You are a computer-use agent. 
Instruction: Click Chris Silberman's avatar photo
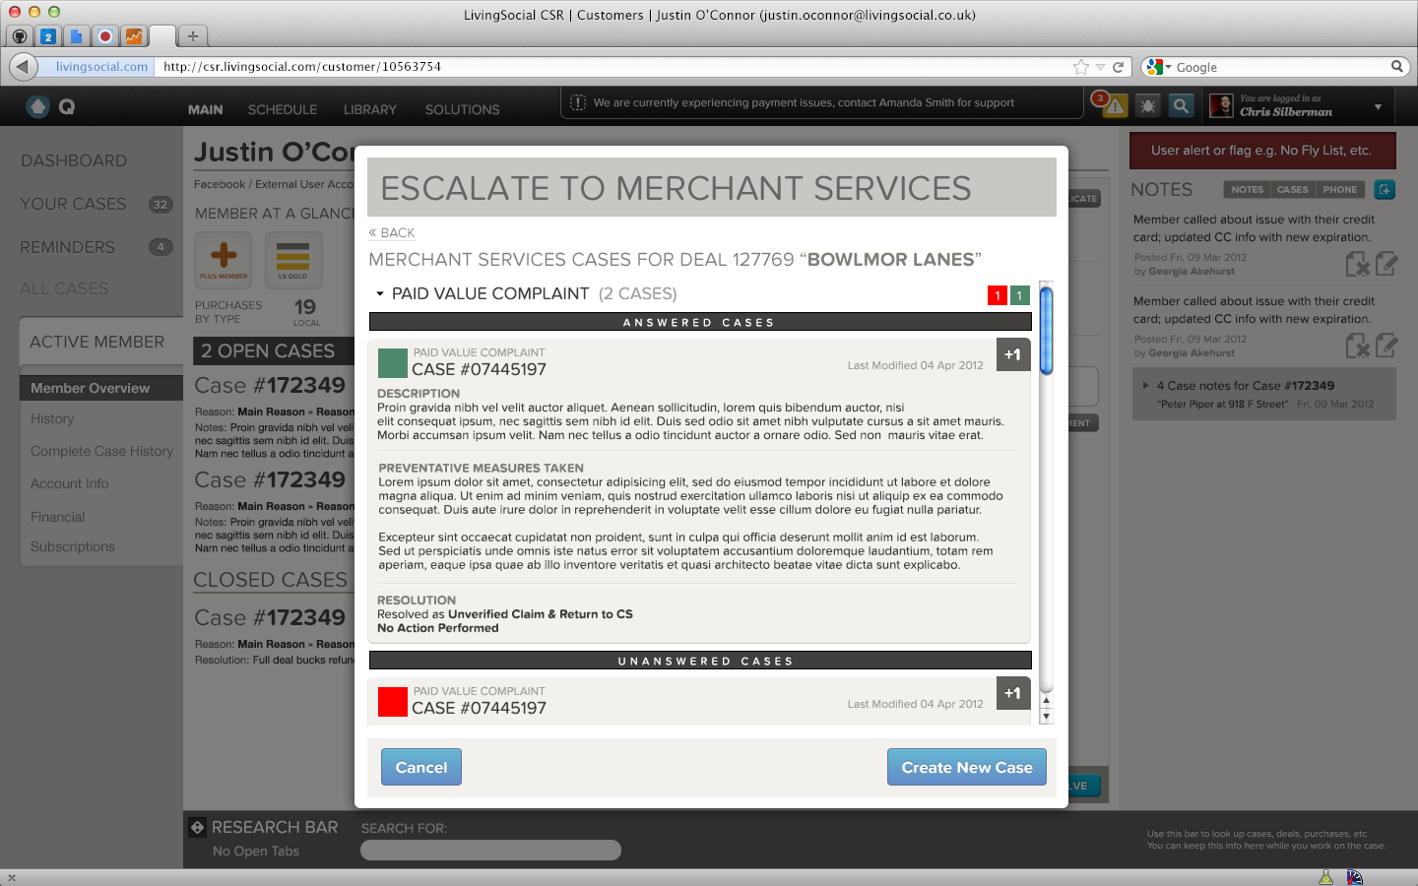pos(1221,105)
